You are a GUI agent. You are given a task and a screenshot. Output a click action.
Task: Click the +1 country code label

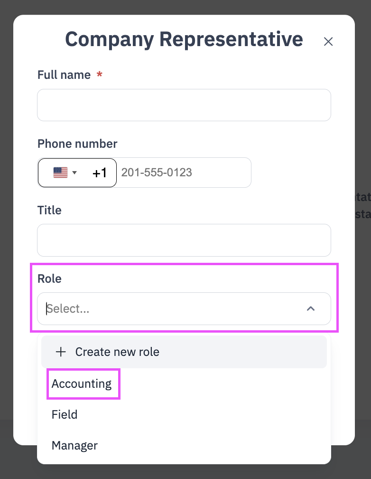[100, 172]
